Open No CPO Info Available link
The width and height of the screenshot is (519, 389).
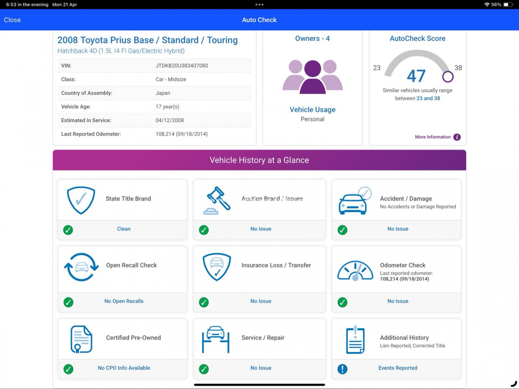tap(124, 368)
